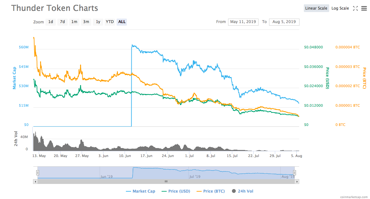Viewport: 370px width, 199px height.
Task: Click the 10. Jun axis label
Action: [x=125, y=156]
